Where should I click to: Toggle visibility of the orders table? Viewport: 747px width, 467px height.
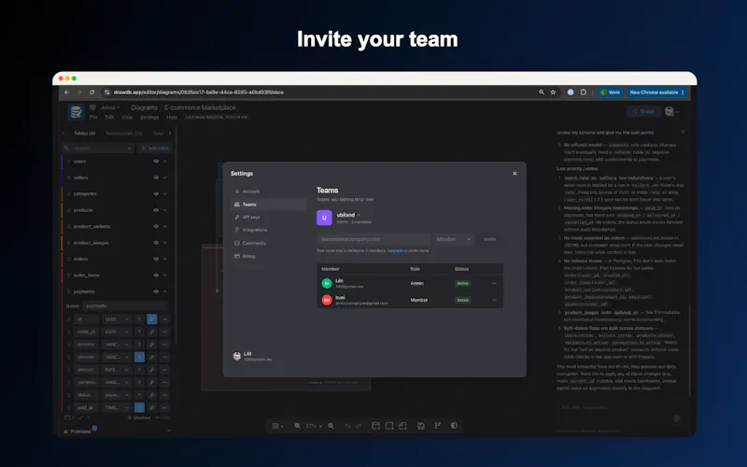point(156,259)
